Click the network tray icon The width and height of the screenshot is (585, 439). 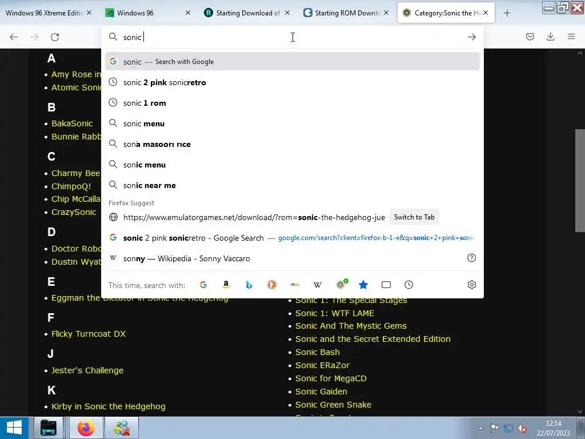(508, 428)
